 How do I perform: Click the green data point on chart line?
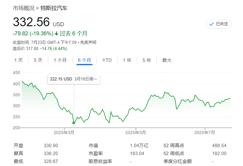[74, 123]
